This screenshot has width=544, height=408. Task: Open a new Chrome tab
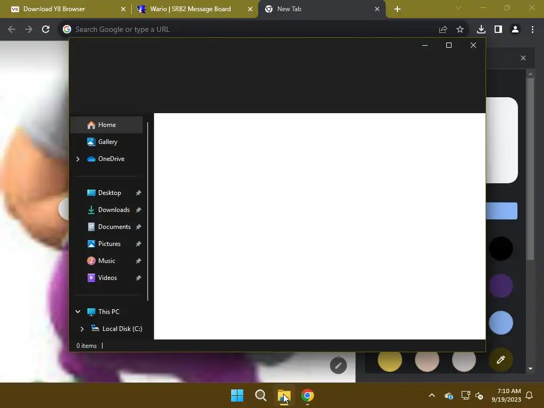[397, 9]
